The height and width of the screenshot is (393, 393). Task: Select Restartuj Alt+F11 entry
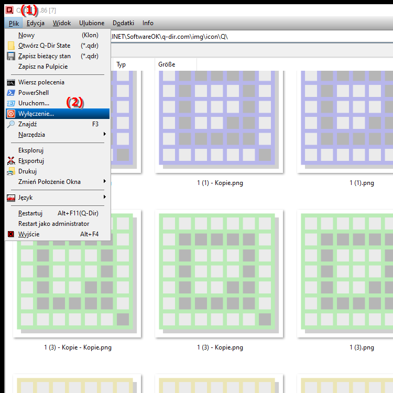(x=58, y=213)
